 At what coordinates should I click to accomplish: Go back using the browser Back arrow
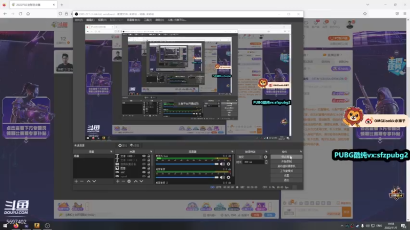point(5,14)
